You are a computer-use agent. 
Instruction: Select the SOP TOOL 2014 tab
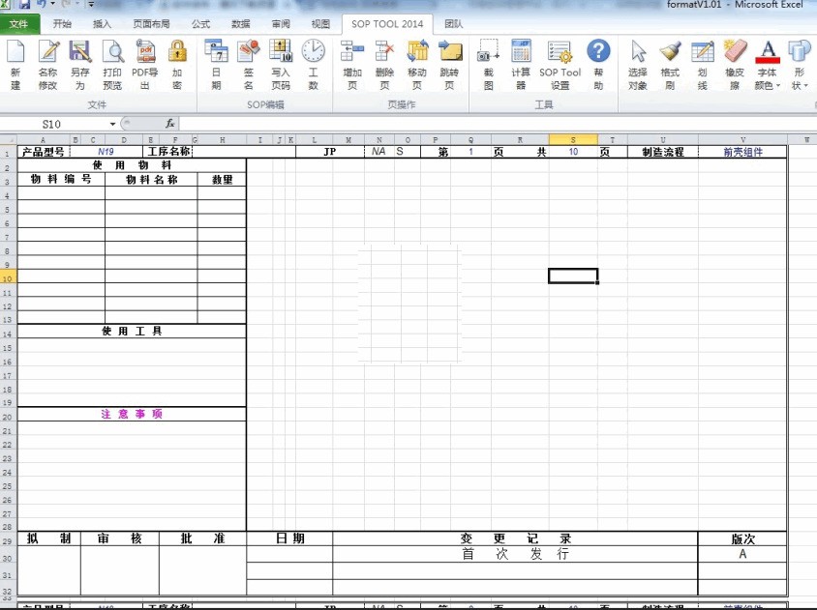click(387, 24)
